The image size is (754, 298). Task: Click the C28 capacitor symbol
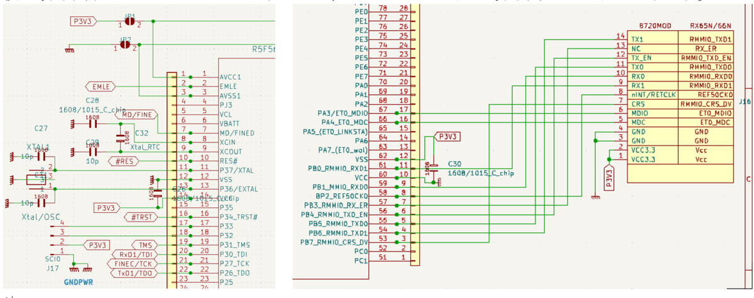[92, 124]
